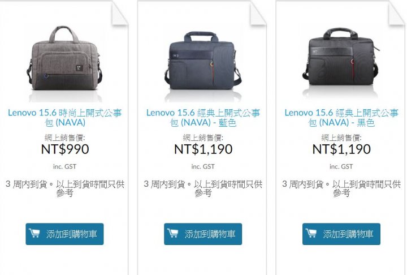407x275 pixels.
Task: Open the 經典上開式公事包 藍色 product link
Action: pyautogui.click(x=203, y=118)
